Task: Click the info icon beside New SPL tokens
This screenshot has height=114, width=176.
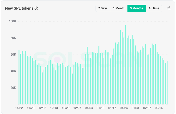Action: (36, 8)
